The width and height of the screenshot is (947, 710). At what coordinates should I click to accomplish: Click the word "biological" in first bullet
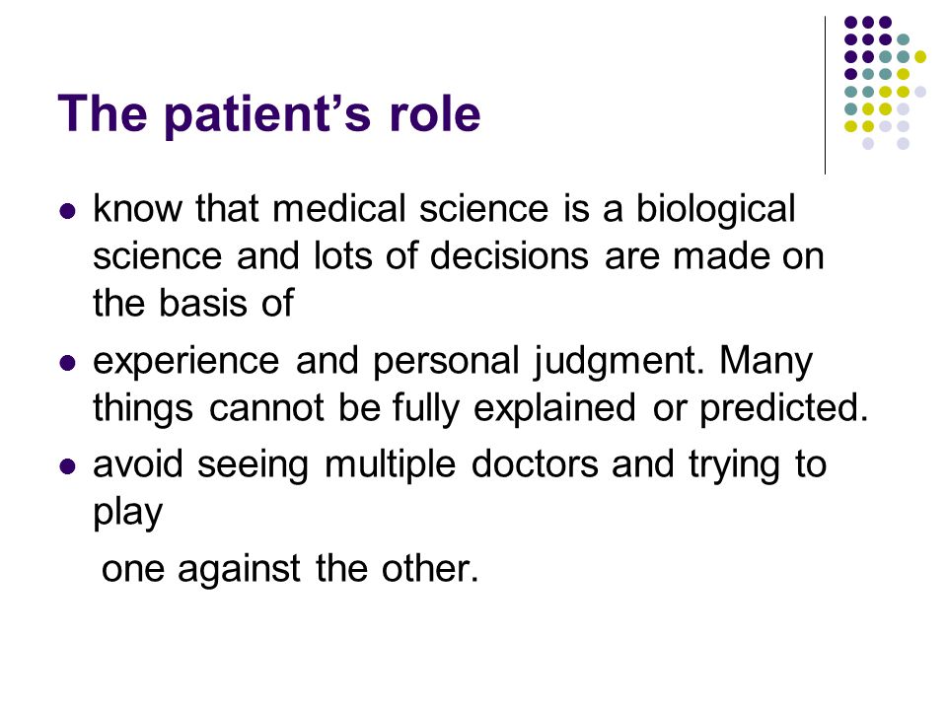tap(716, 211)
